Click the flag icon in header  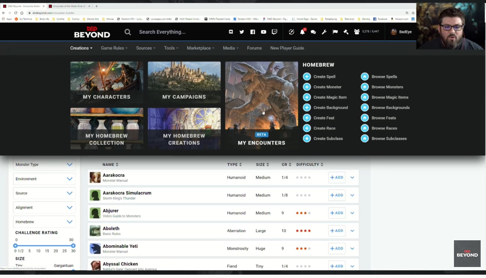coord(335,32)
